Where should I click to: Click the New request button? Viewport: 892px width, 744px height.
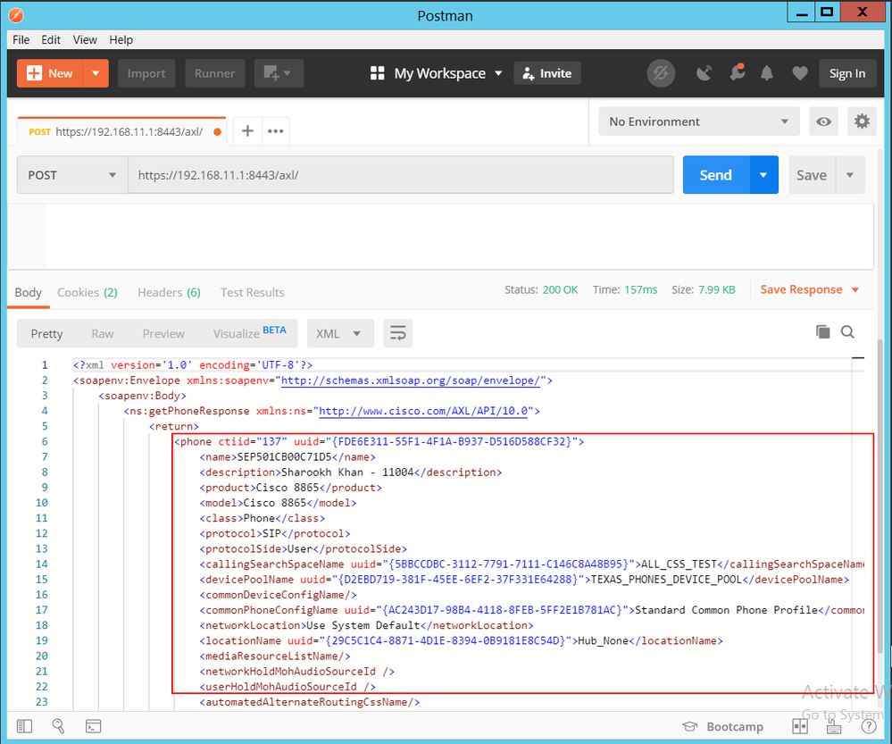coord(50,73)
